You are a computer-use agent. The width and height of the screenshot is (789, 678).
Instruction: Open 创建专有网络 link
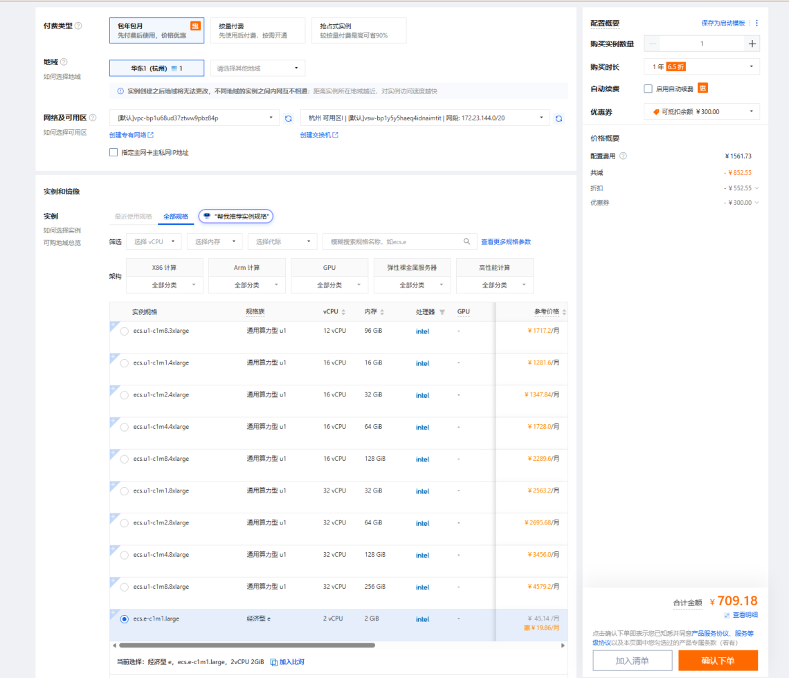131,135
